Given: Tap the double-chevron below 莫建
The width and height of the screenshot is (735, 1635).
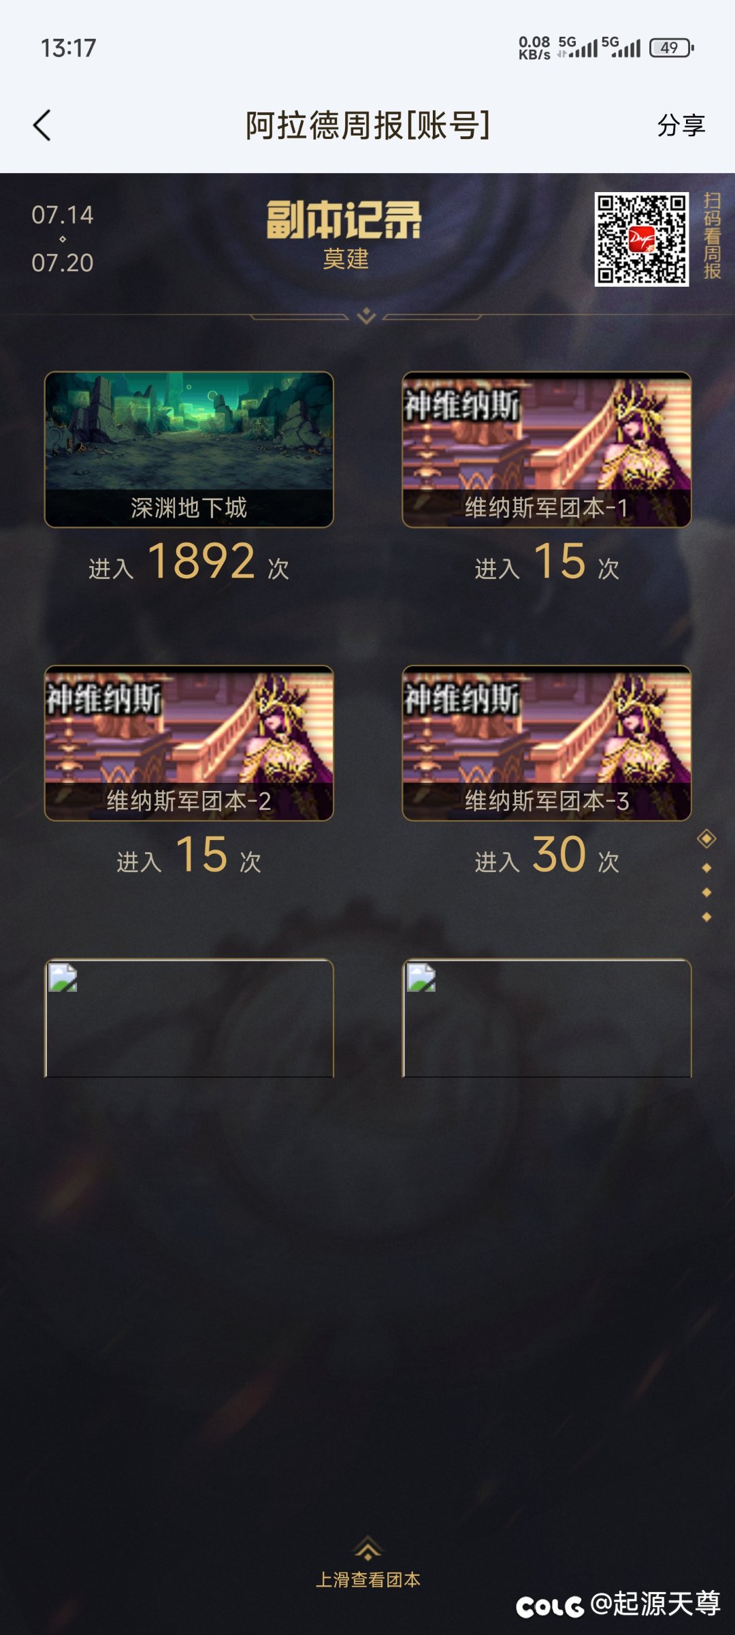Looking at the screenshot, I should [366, 315].
